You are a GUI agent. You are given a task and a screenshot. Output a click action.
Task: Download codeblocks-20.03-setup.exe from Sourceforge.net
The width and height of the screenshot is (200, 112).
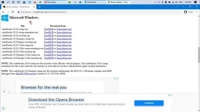coord(64,29)
